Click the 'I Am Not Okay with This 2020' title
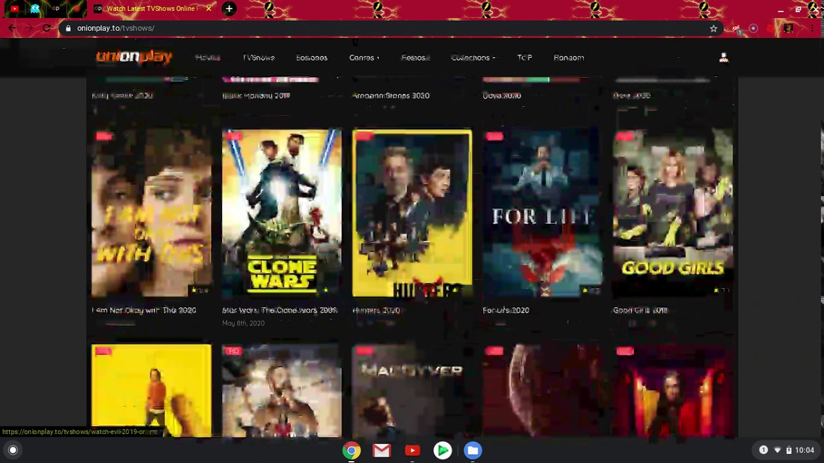 144,310
